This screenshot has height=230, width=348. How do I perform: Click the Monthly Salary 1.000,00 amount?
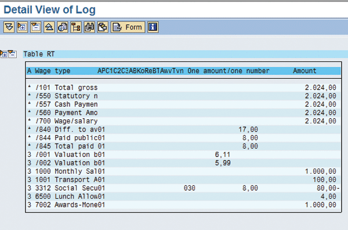(x=321, y=171)
